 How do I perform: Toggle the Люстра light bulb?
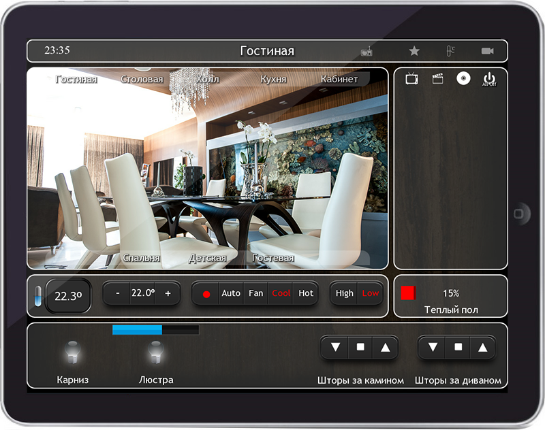point(155,352)
